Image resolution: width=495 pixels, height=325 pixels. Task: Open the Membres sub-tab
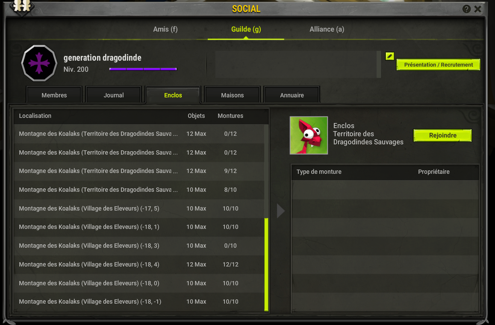(x=54, y=95)
